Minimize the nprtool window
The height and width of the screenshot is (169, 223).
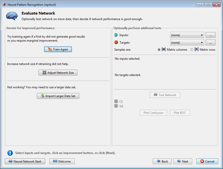[x=200, y=5]
